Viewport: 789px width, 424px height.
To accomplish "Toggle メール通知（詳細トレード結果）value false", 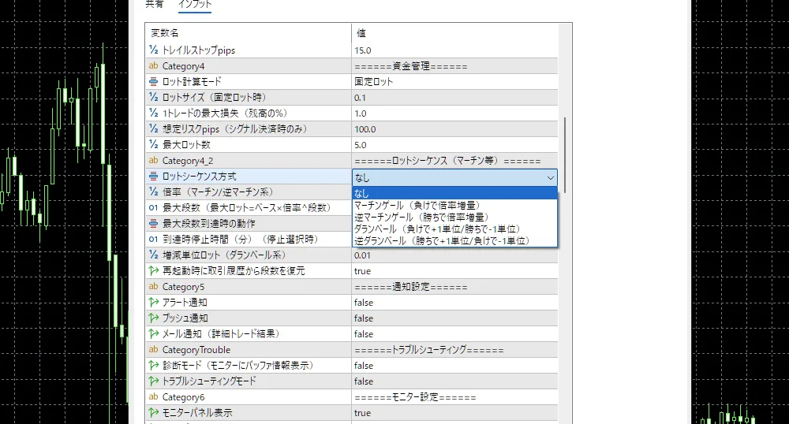I will [454, 334].
